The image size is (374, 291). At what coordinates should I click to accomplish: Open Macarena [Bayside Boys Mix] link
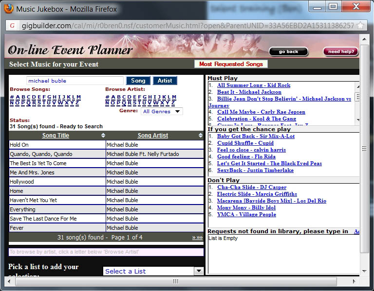pos(271,201)
